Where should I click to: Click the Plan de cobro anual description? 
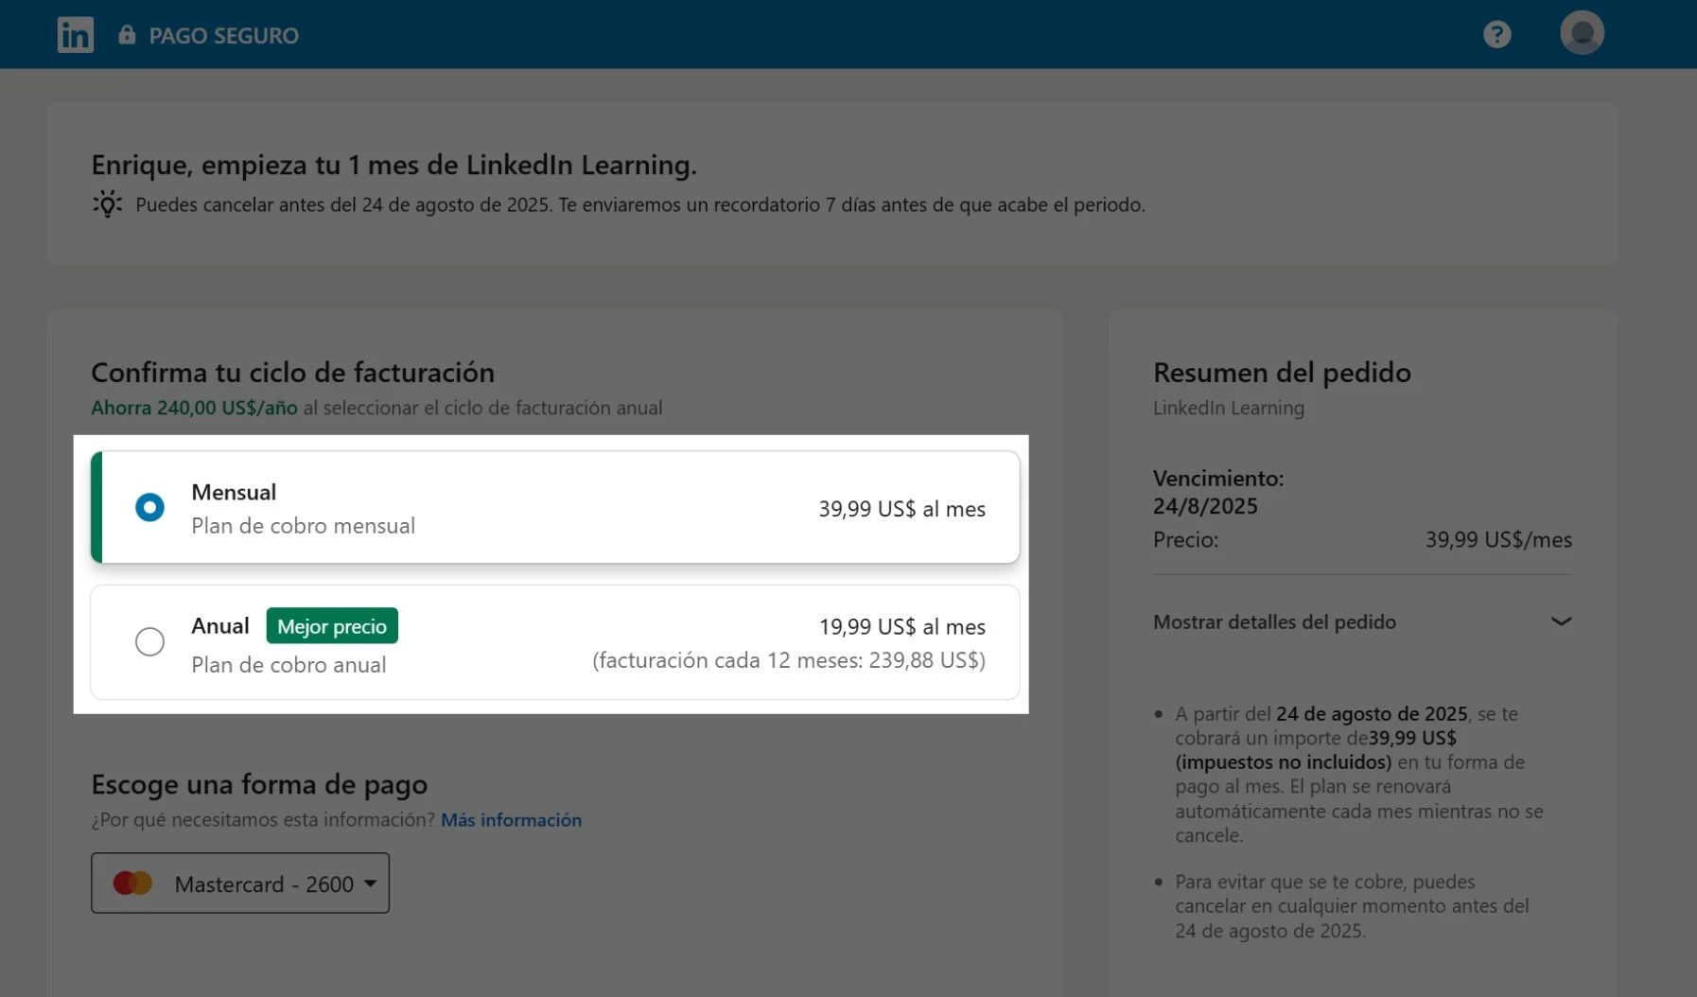click(289, 665)
